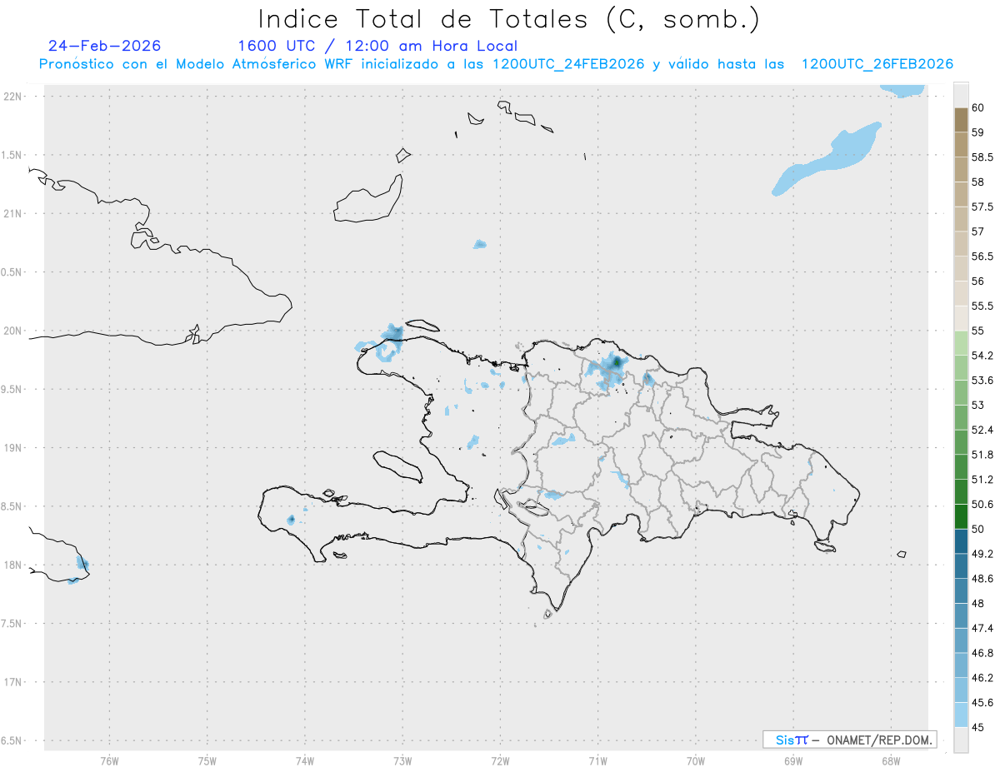Click legend value '52.4'
This screenshot has width=1000, height=772.
982,430
